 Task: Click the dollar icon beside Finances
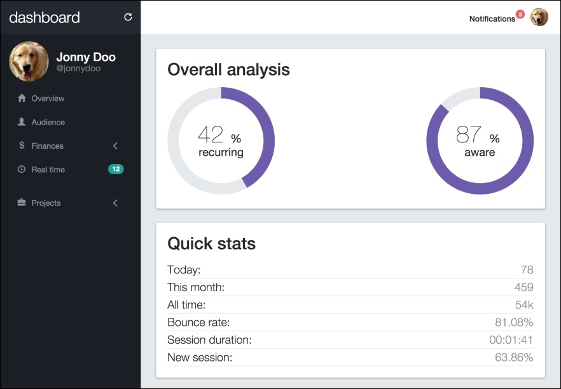click(x=21, y=146)
